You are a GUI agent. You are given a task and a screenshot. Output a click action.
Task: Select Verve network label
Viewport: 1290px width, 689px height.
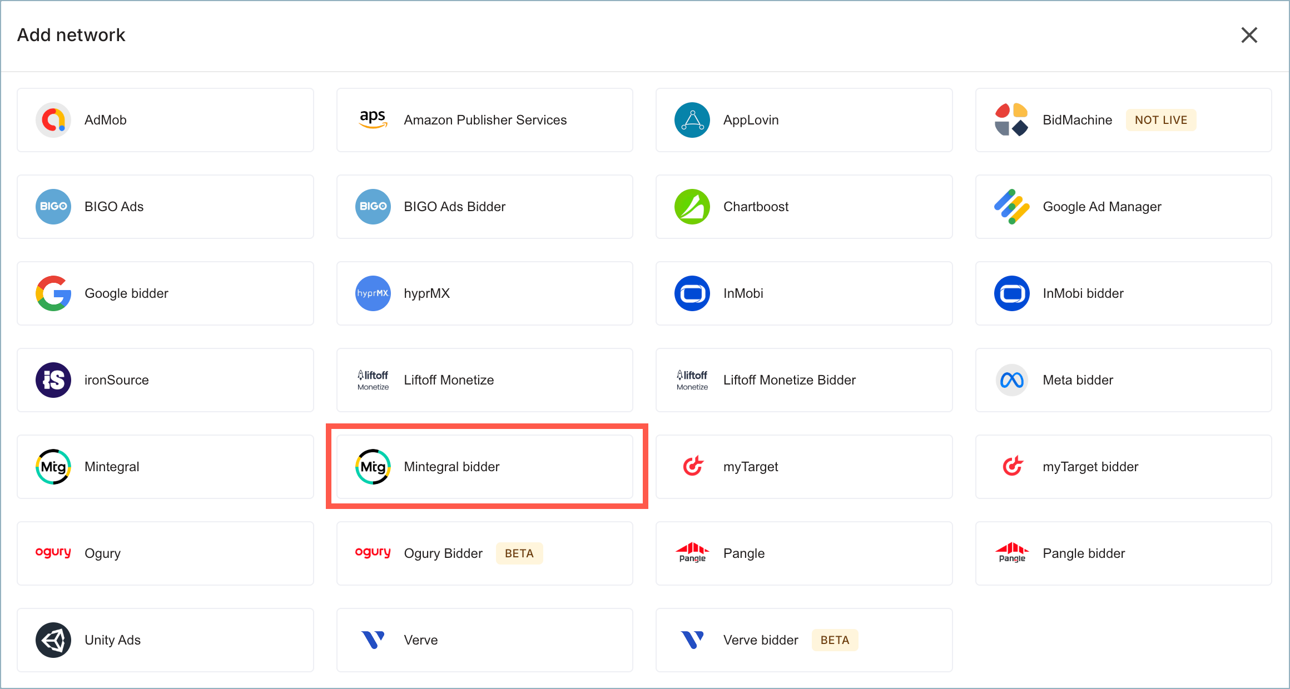[x=421, y=640]
